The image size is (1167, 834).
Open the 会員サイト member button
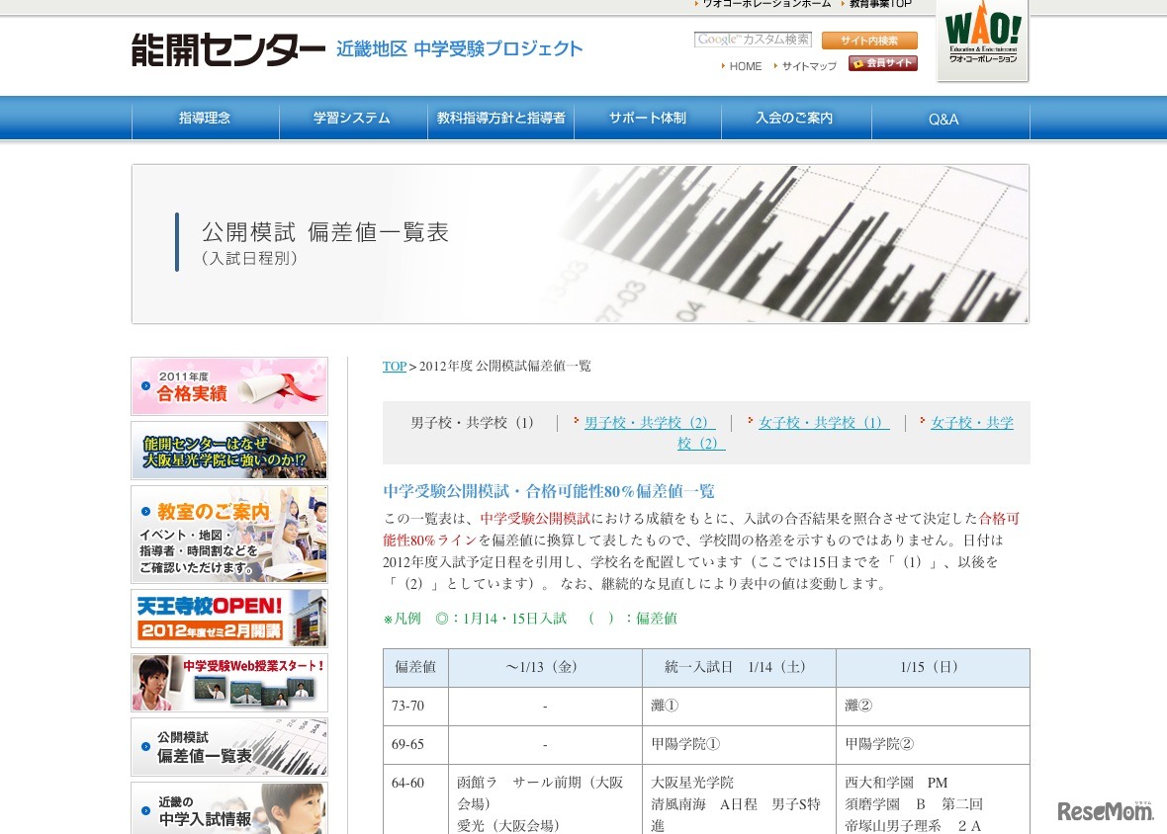coord(882,64)
